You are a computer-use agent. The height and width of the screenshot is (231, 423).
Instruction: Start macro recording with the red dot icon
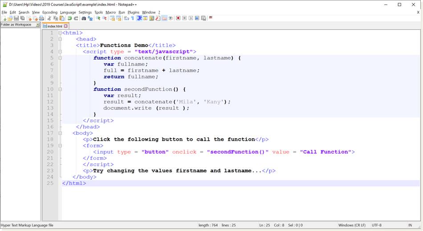click(x=178, y=18)
